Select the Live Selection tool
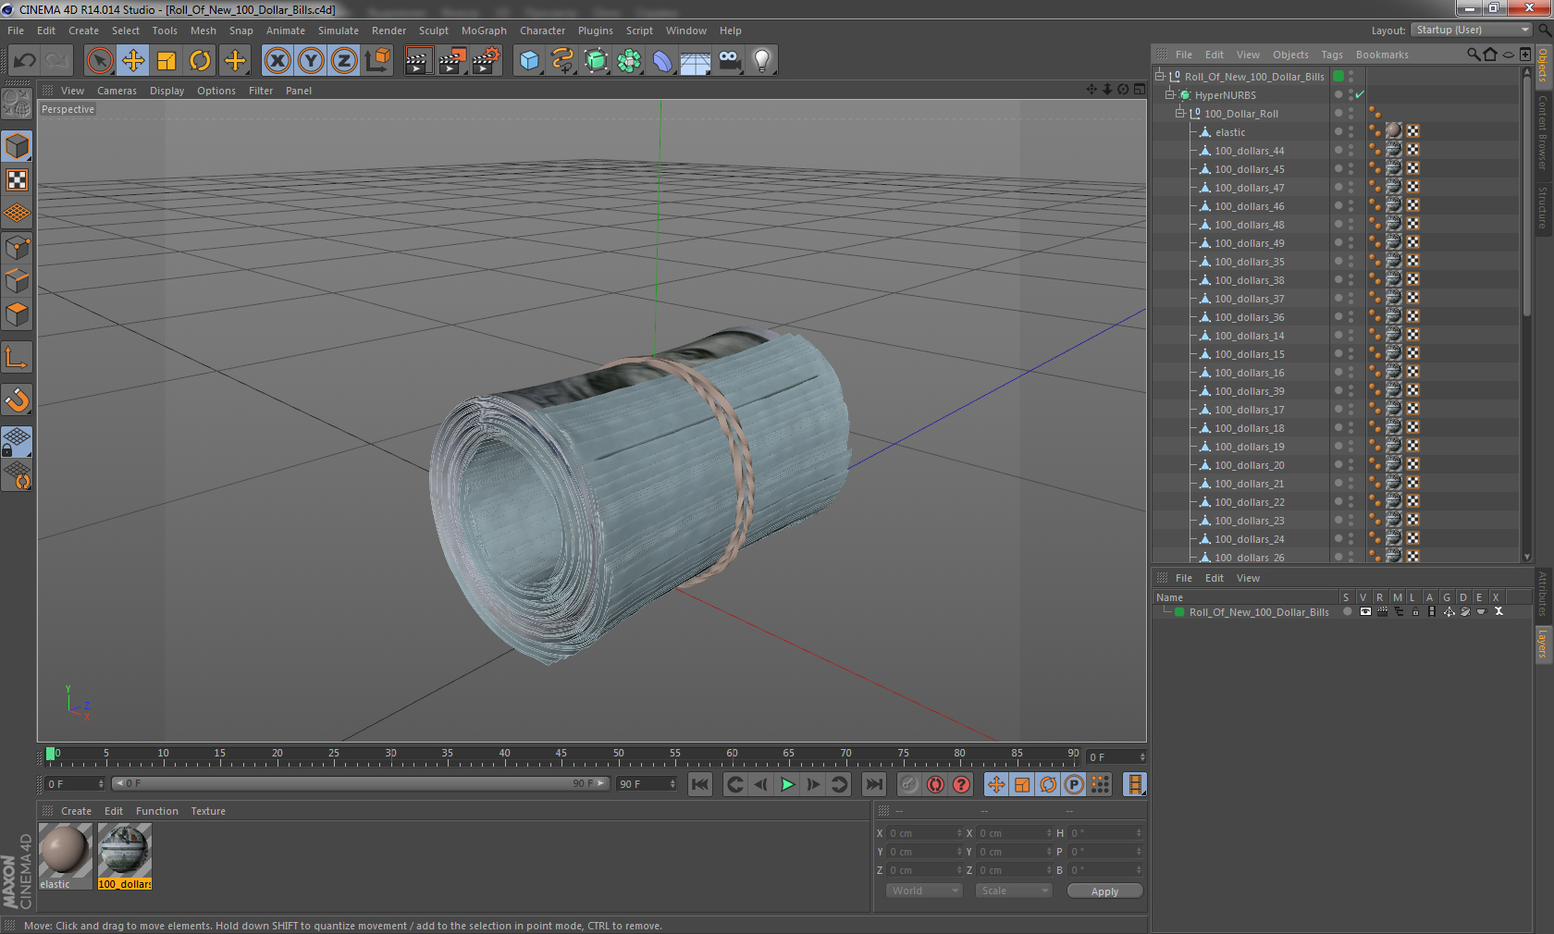 99,61
